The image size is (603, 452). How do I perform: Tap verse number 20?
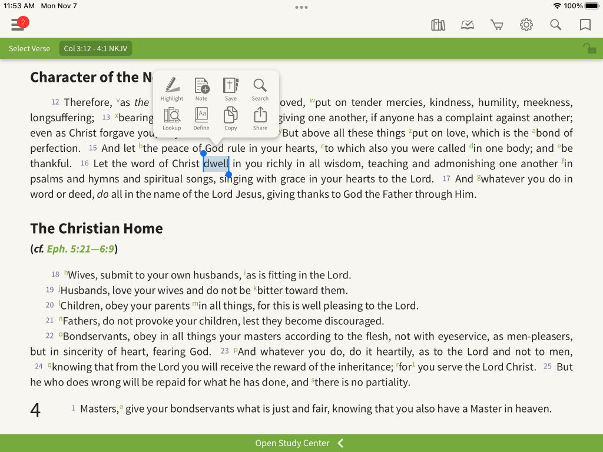click(49, 305)
